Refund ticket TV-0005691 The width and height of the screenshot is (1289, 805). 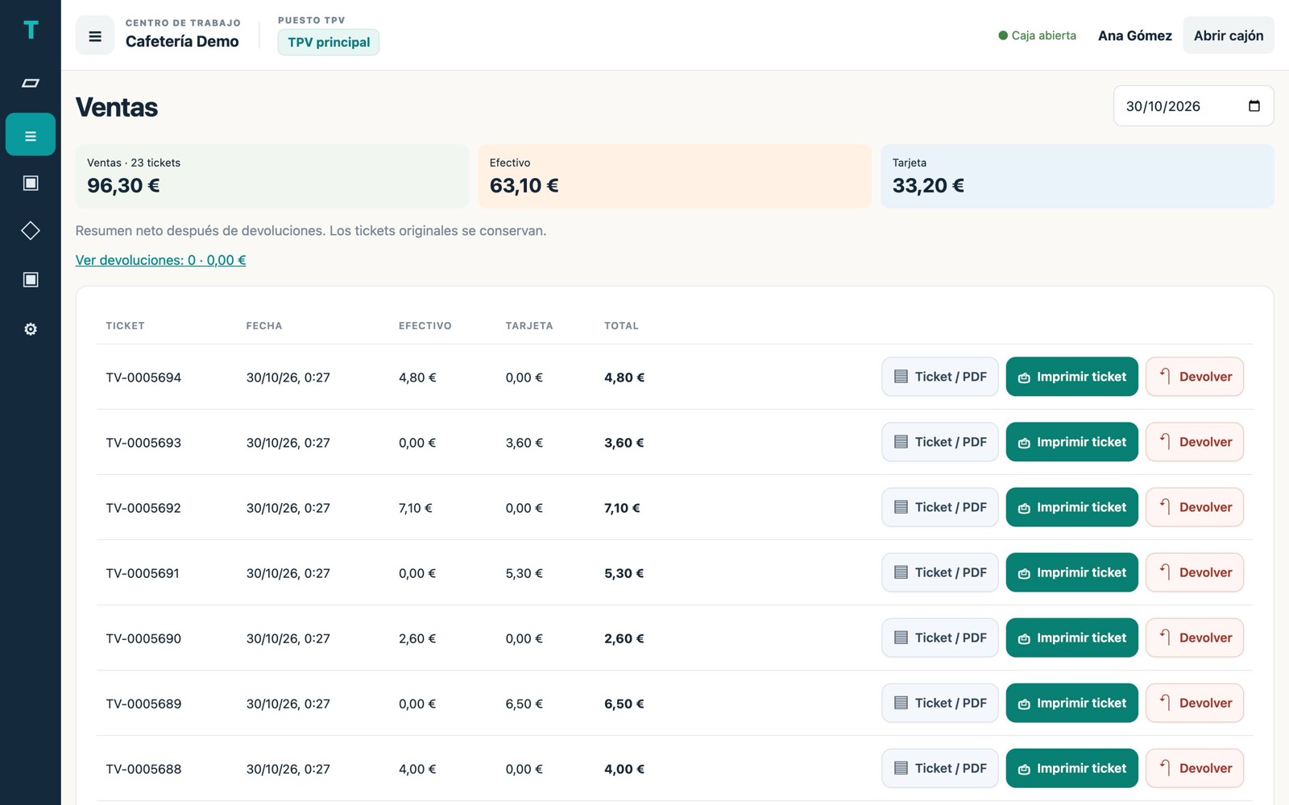point(1195,572)
